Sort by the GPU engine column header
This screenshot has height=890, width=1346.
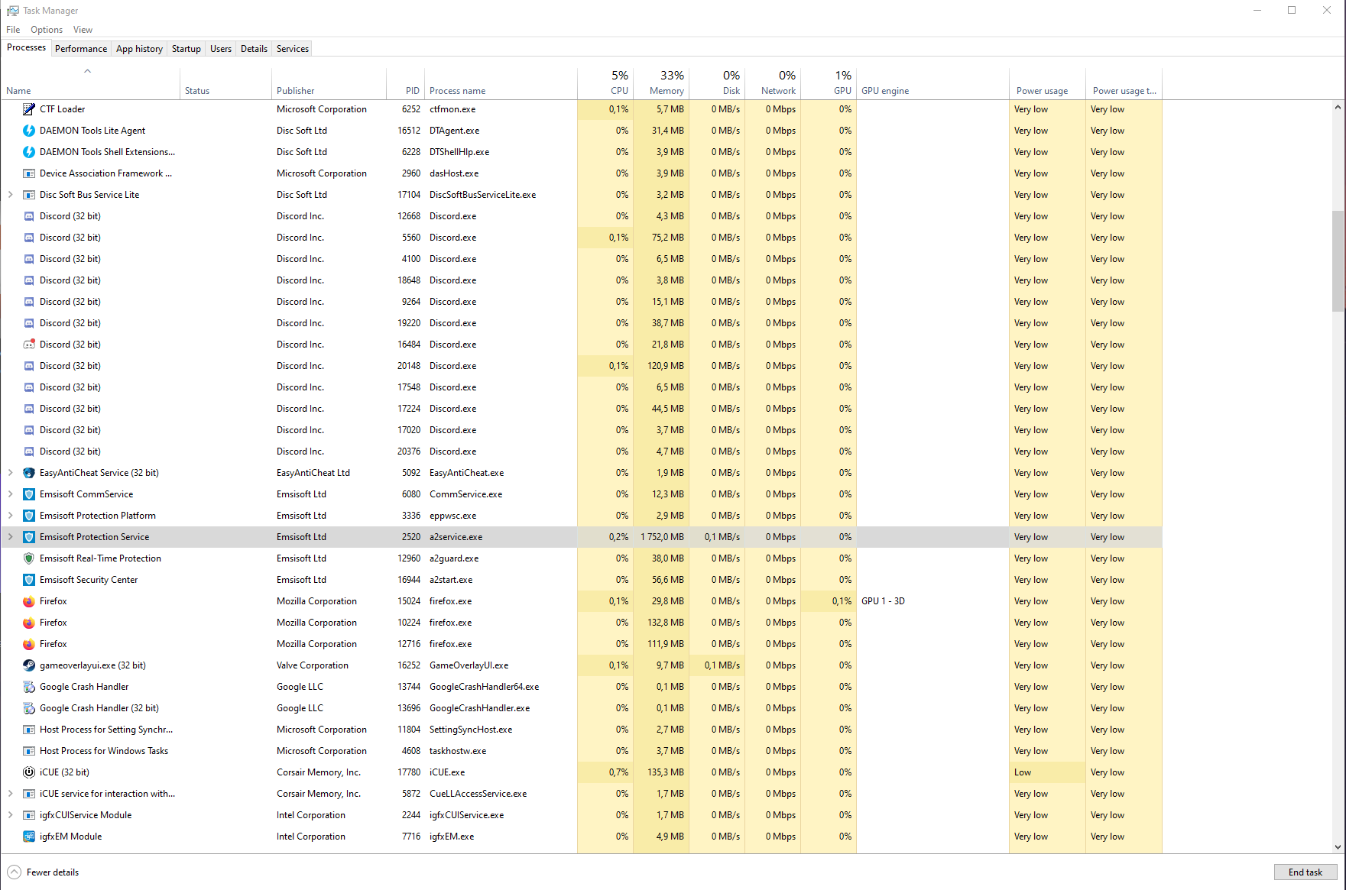[932, 83]
